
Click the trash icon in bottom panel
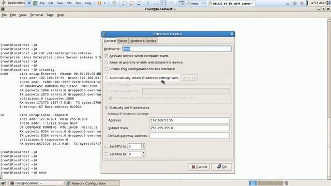coord(286,183)
